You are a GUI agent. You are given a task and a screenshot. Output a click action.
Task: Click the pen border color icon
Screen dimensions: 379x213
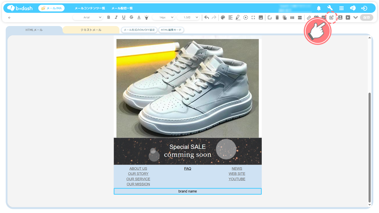[238, 17]
